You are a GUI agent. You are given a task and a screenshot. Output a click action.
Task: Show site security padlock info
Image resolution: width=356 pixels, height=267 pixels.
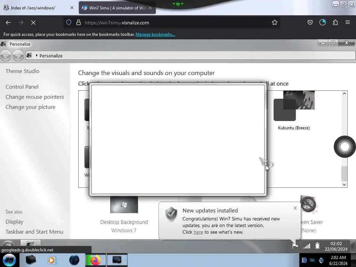click(x=79, y=23)
